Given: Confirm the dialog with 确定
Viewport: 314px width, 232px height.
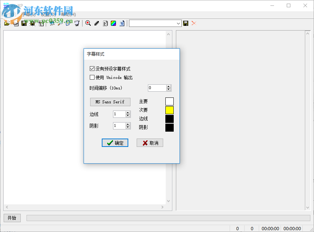Looking at the screenshot, I should 115,143.
